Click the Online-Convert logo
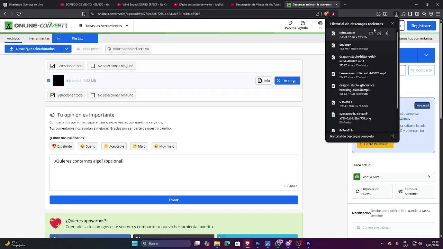This screenshot has width=443, height=249. (36, 26)
